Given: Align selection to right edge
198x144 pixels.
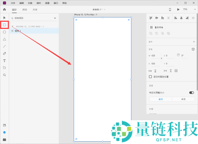Looking at the screenshot, I should click(187, 18).
